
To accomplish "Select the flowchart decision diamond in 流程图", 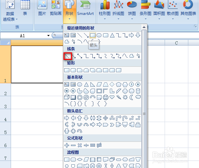I will (80, 159).
